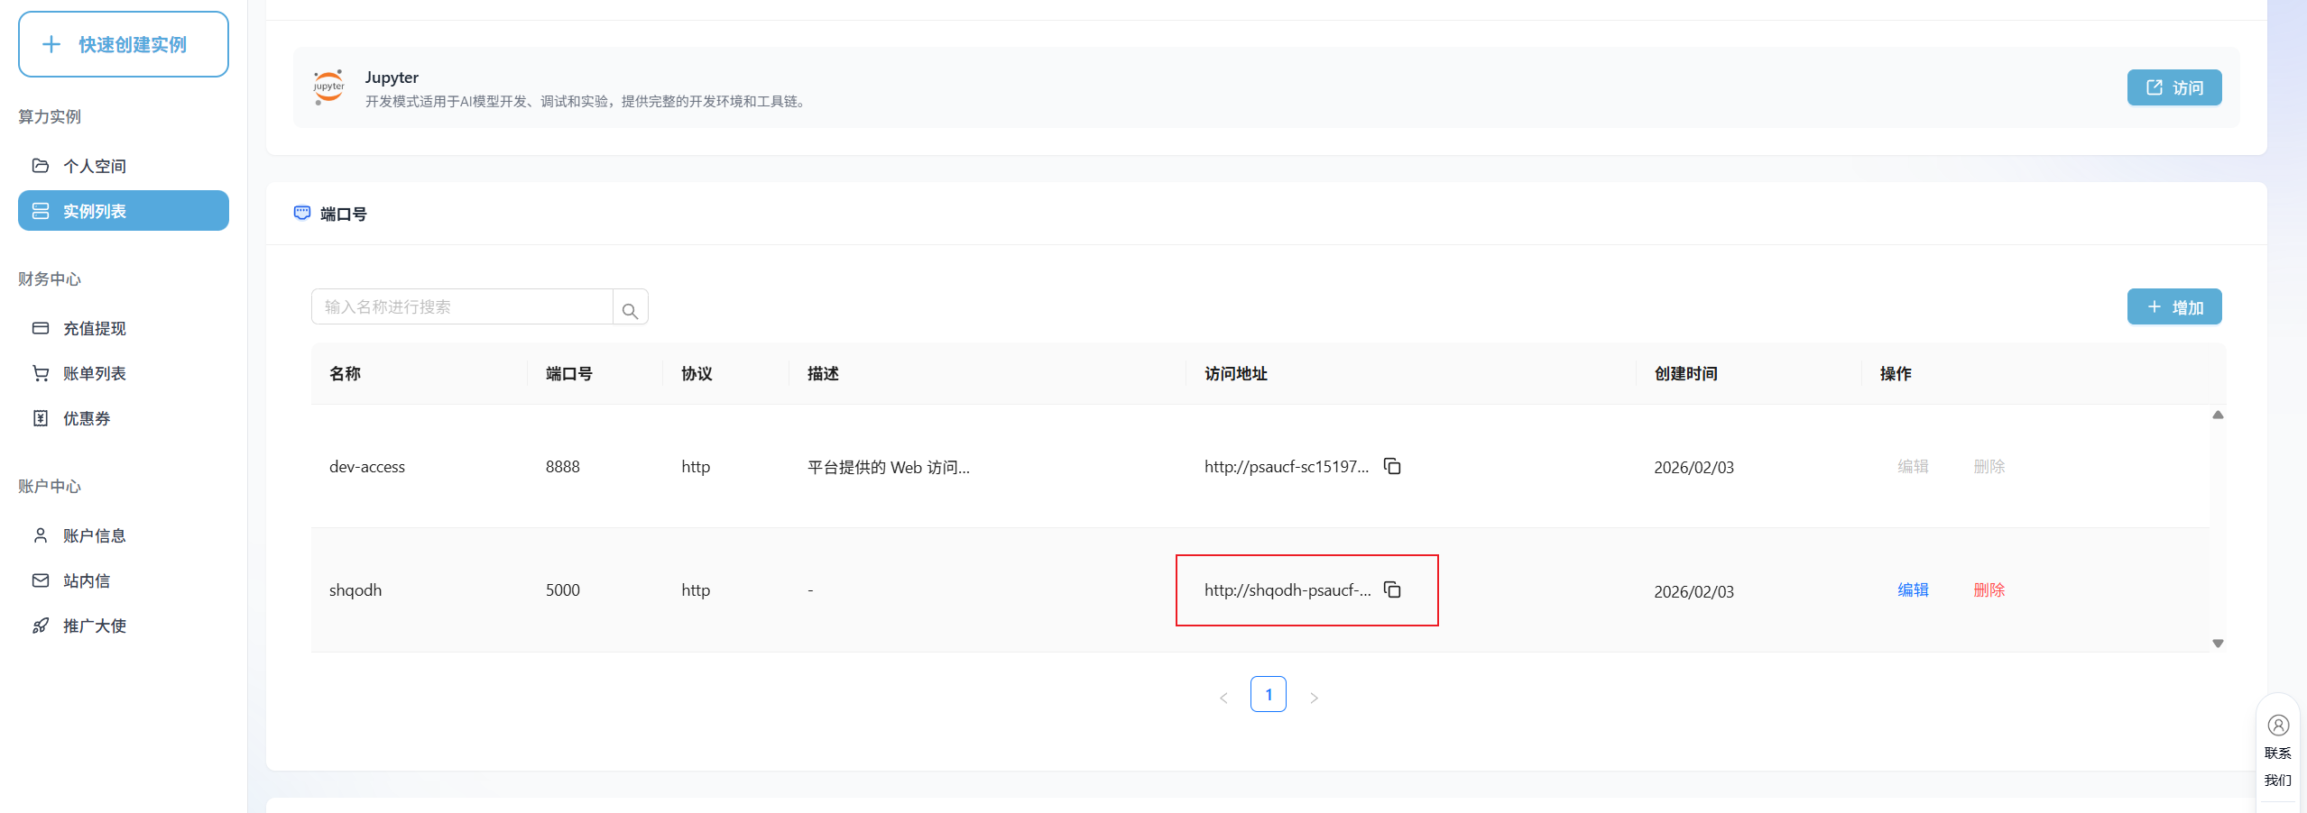Copy the dev-access access address
2307x813 pixels.
coord(1392,466)
